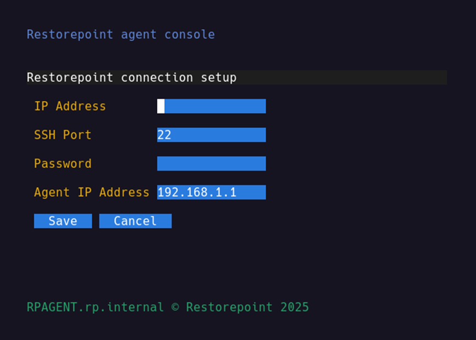Click the port value 22
Screen dimensions: 476x340
(164, 135)
